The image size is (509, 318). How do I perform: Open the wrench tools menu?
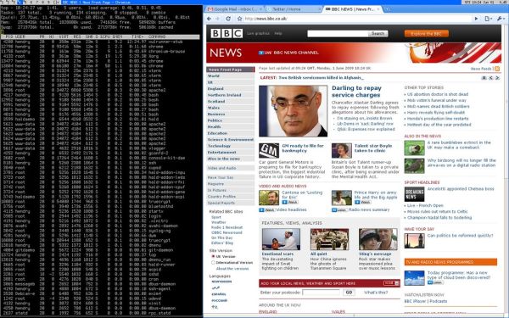click(501, 19)
